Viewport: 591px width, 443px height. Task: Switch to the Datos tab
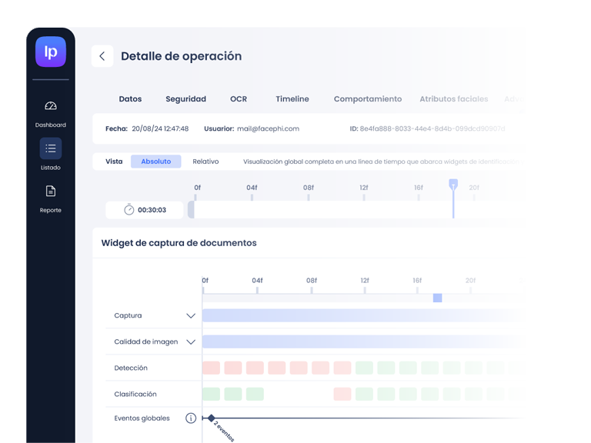point(130,98)
